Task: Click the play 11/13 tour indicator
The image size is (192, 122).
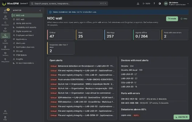Action: coord(146,3)
